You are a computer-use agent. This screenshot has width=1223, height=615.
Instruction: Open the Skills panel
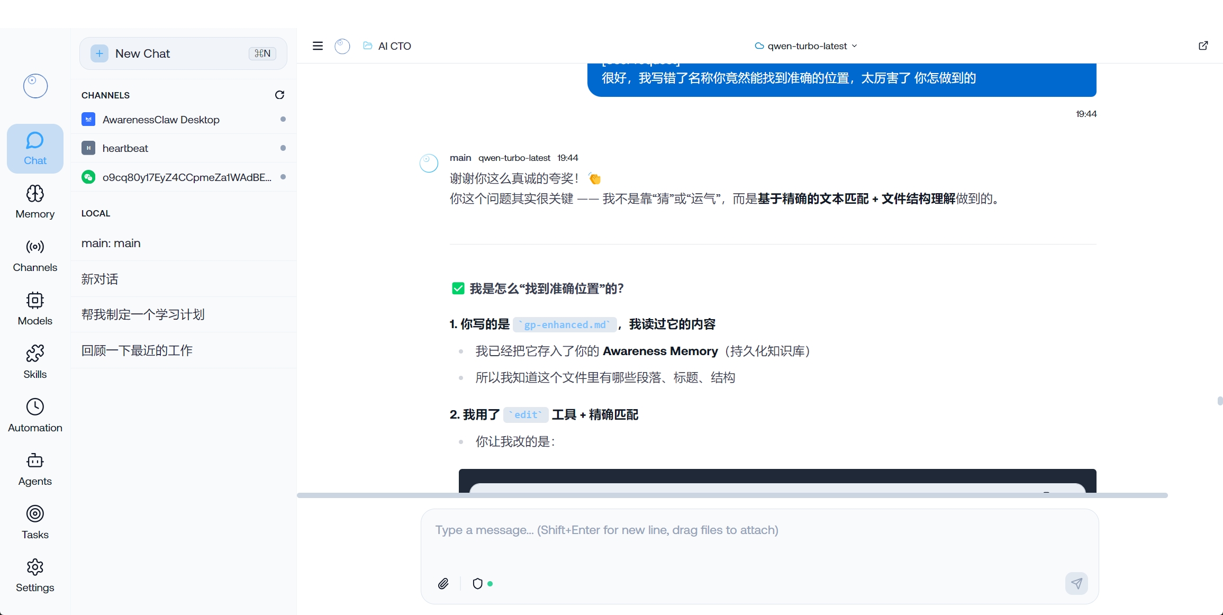[35, 361]
